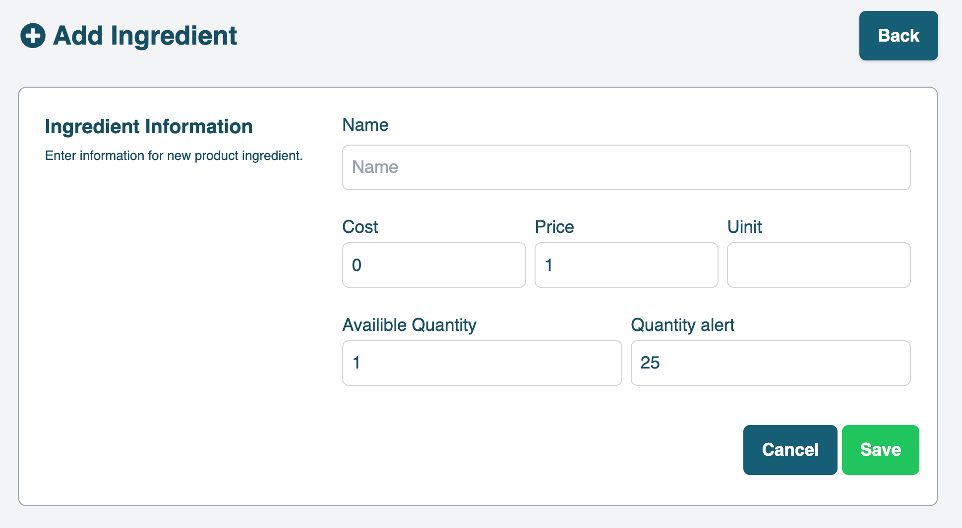
Task: Click the Availible Quantity label
Action: pos(409,325)
